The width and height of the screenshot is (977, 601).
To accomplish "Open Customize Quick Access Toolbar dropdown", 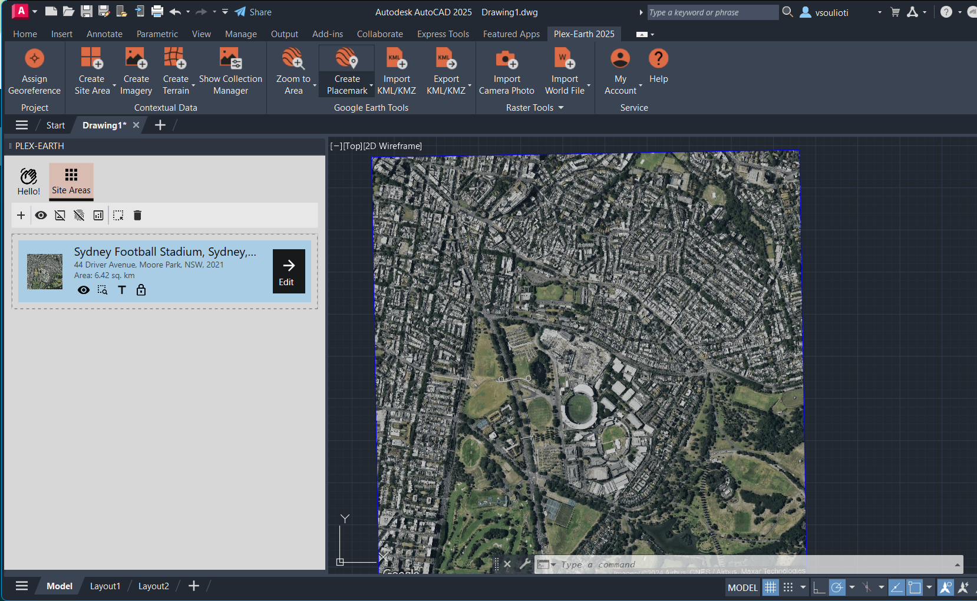I will pos(225,12).
